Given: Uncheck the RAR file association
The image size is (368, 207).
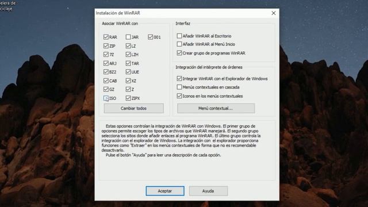Looking at the screenshot, I should point(106,37).
